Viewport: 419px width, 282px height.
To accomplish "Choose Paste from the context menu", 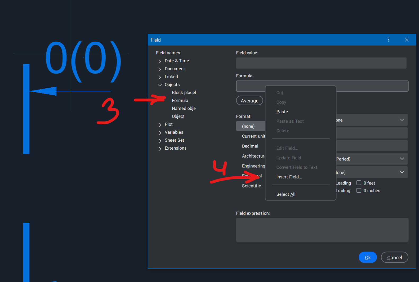I will click(x=282, y=112).
